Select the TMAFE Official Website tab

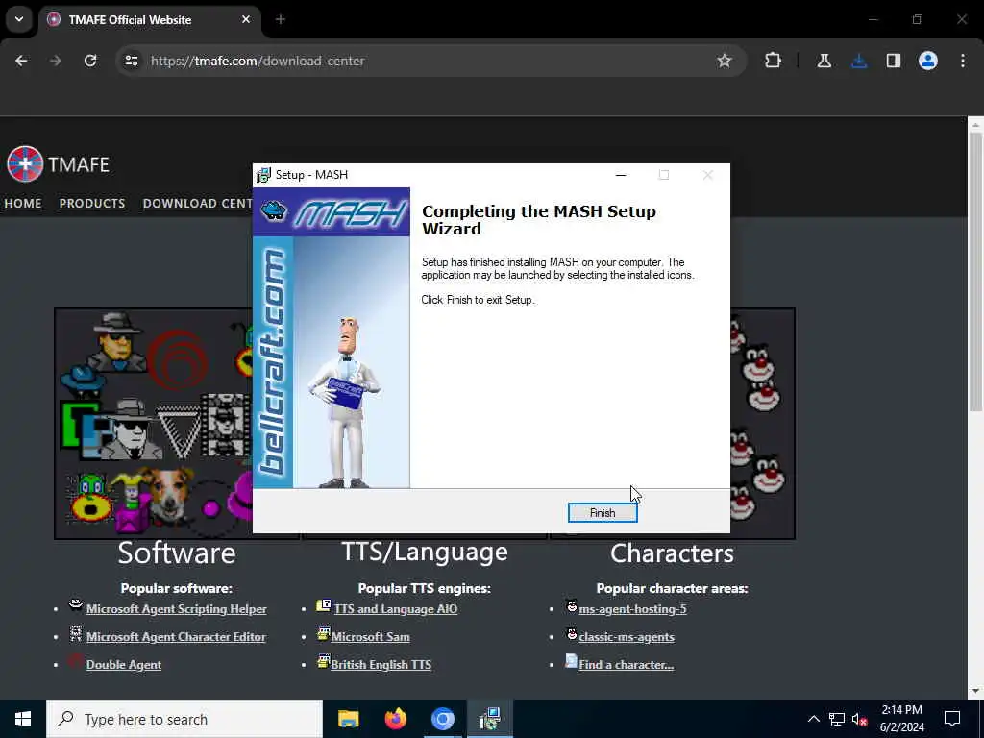point(151,19)
